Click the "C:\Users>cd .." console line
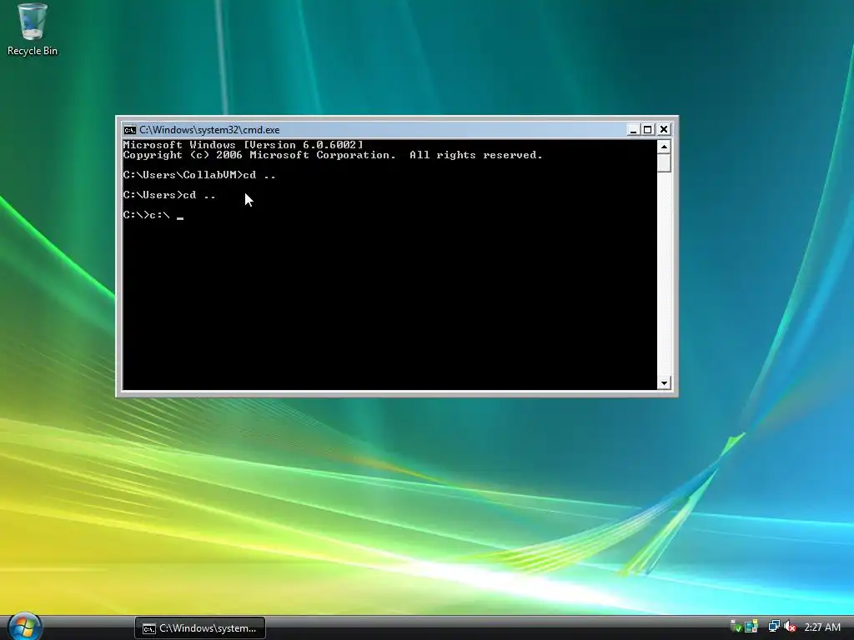This screenshot has height=640, width=854. click(169, 195)
